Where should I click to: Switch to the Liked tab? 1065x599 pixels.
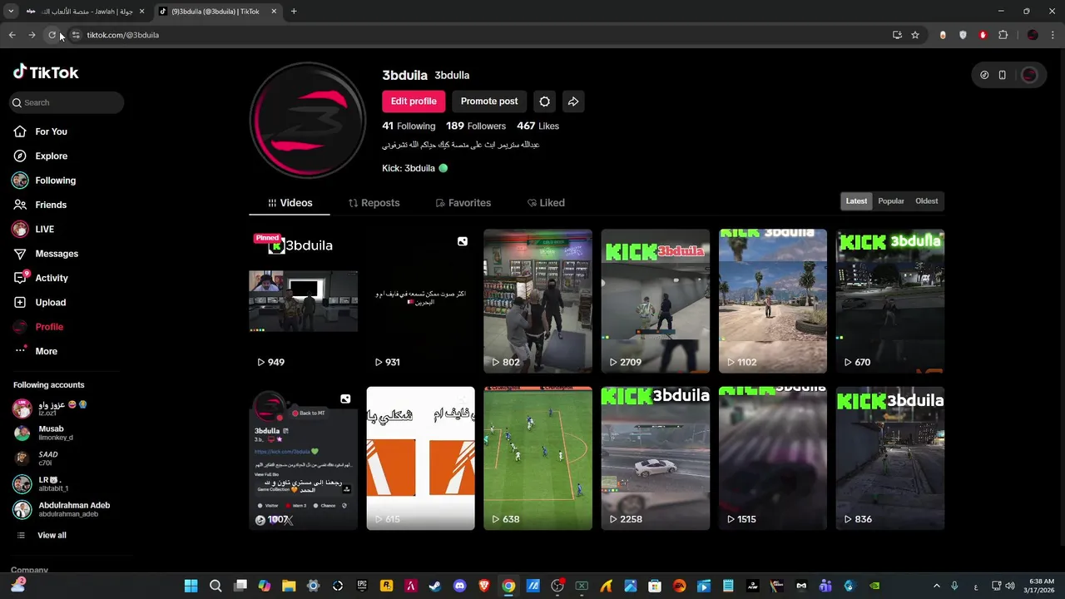pyautogui.click(x=546, y=203)
